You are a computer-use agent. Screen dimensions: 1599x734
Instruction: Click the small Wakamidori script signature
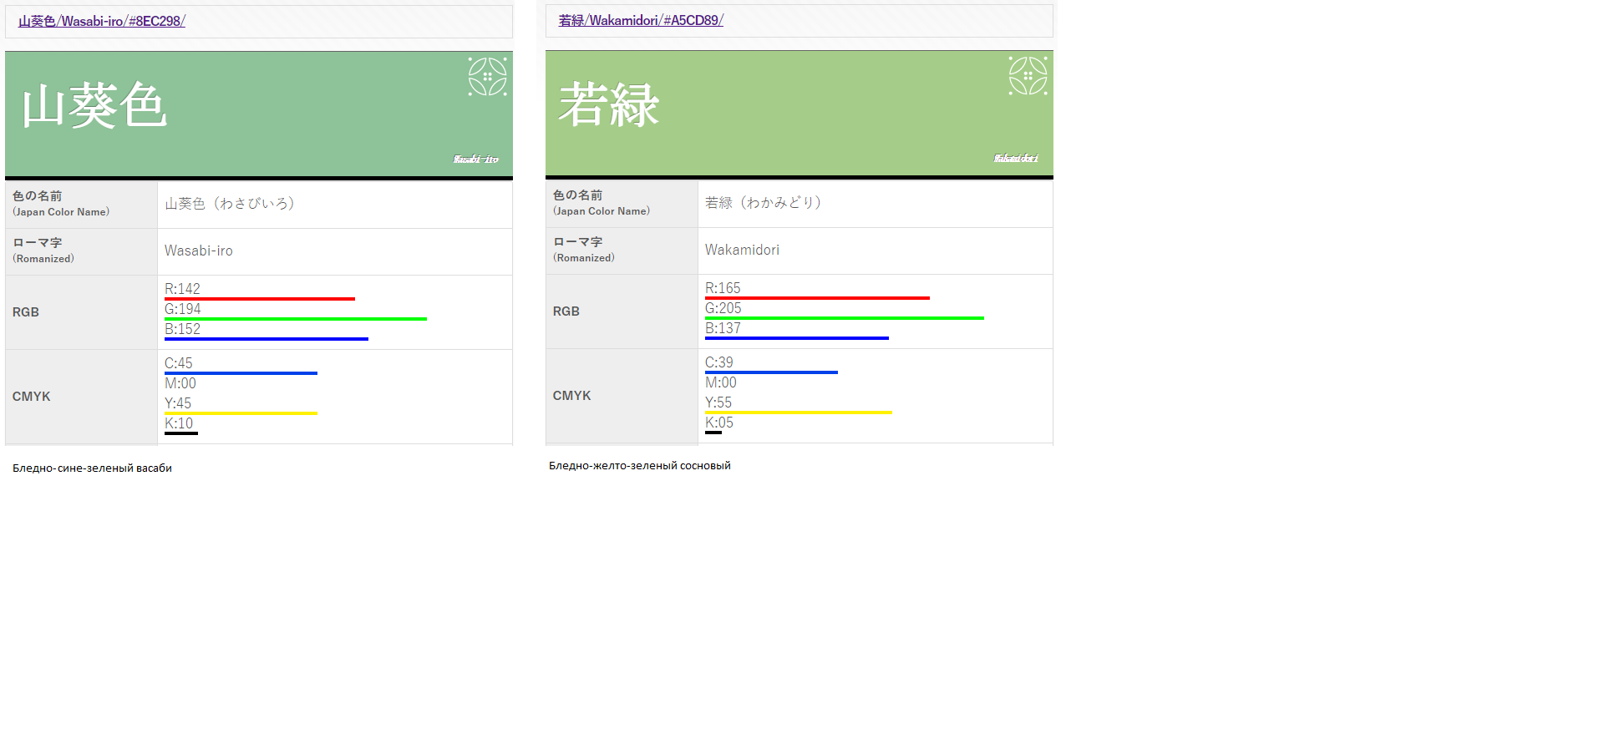click(x=1016, y=158)
